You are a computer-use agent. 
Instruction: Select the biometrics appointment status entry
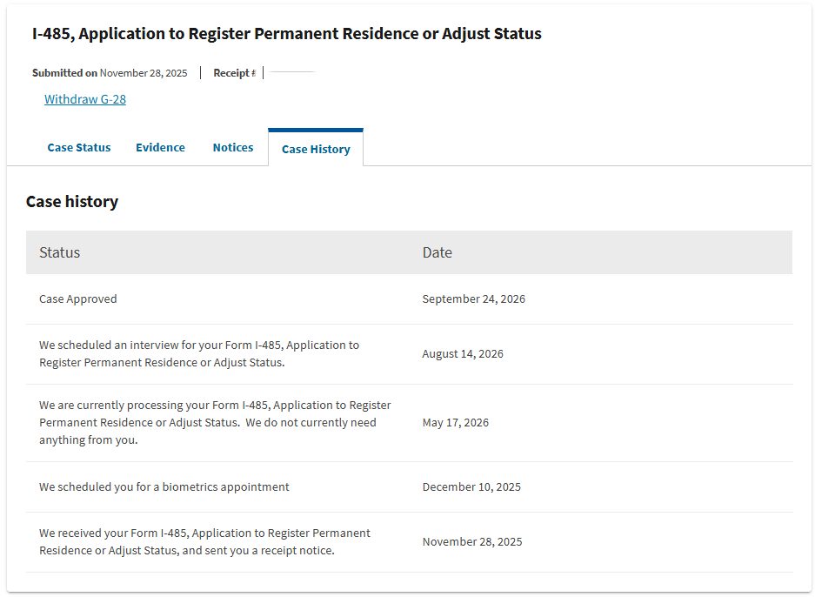164,487
